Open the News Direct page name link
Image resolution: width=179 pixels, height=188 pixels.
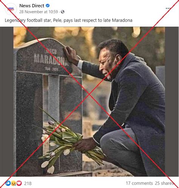32,6
